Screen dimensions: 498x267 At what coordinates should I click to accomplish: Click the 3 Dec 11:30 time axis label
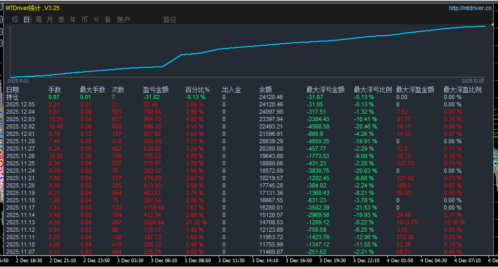(231, 260)
